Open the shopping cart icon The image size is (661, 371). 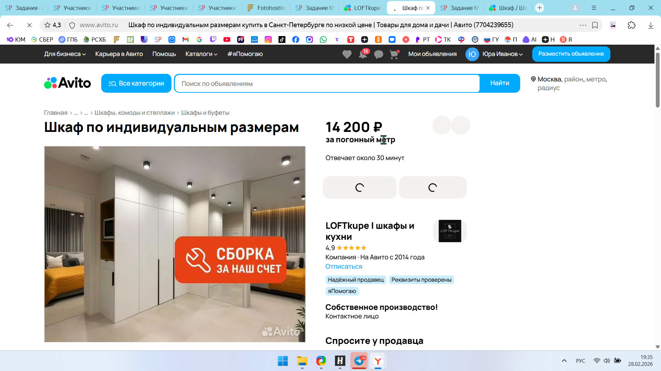pos(394,54)
